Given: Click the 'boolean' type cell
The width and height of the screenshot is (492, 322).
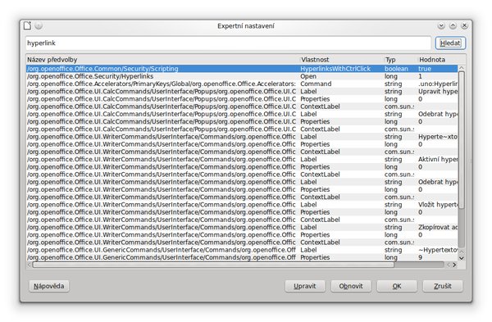Looking at the screenshot, I should (396, 69).
